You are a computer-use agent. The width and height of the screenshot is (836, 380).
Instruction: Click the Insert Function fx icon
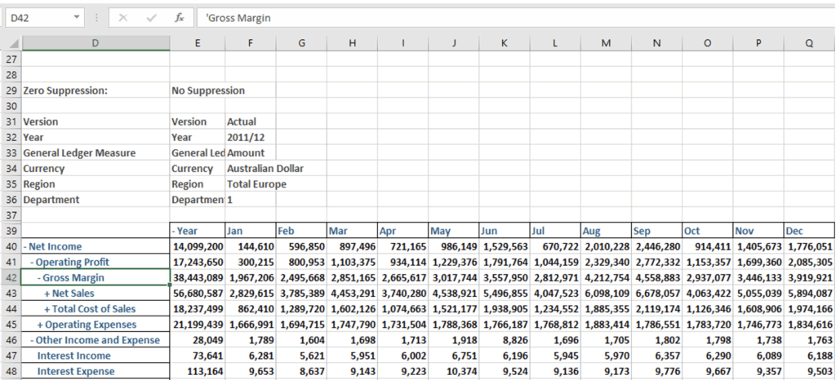pyautogui.click(x=179, y=17)
